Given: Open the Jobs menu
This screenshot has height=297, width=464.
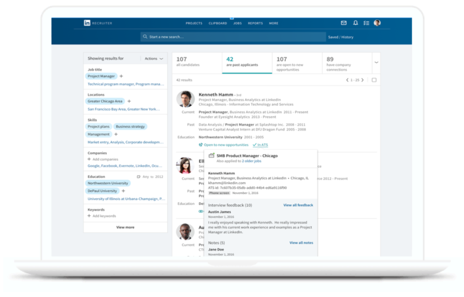Looking at the screenshot, I should coord(238,23).
